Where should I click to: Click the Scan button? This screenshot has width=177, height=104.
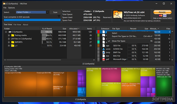(55, 12)
